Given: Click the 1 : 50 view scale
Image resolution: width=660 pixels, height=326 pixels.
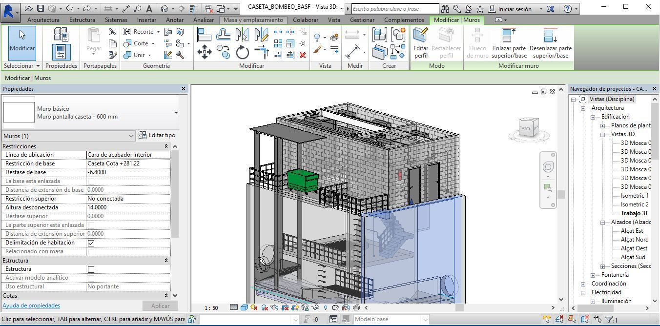Looking at the screenshot, I should click(x=211, y=308).
